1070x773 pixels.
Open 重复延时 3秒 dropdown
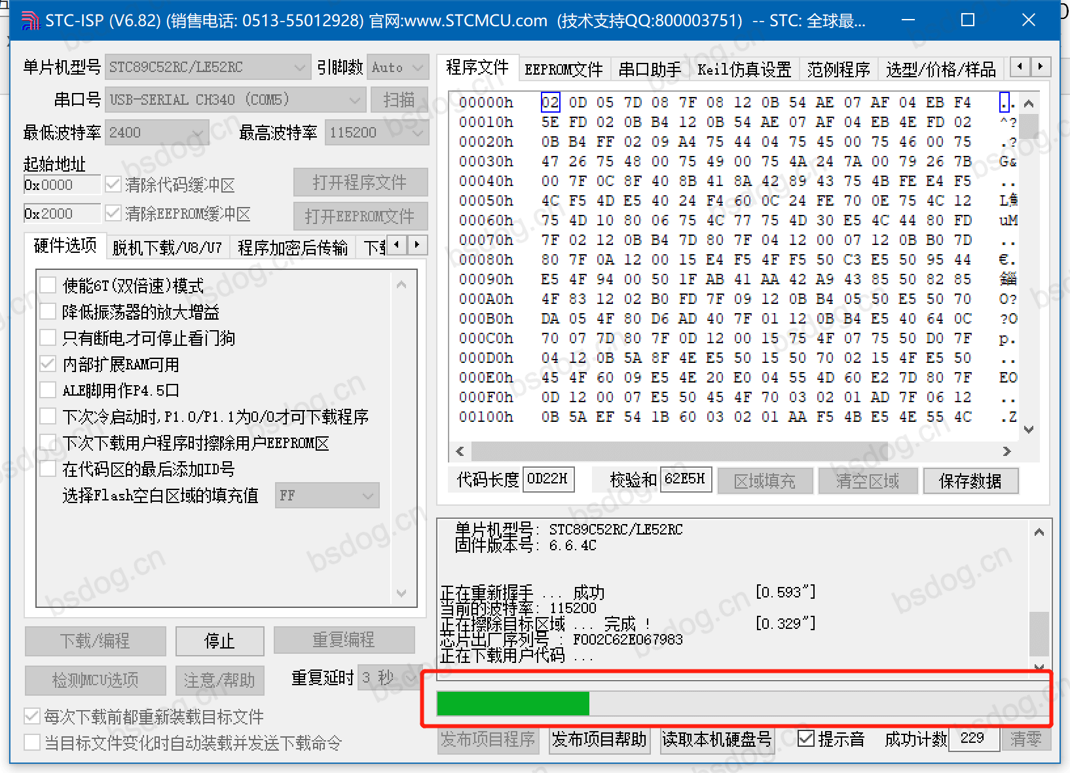(x=389, y=677)
